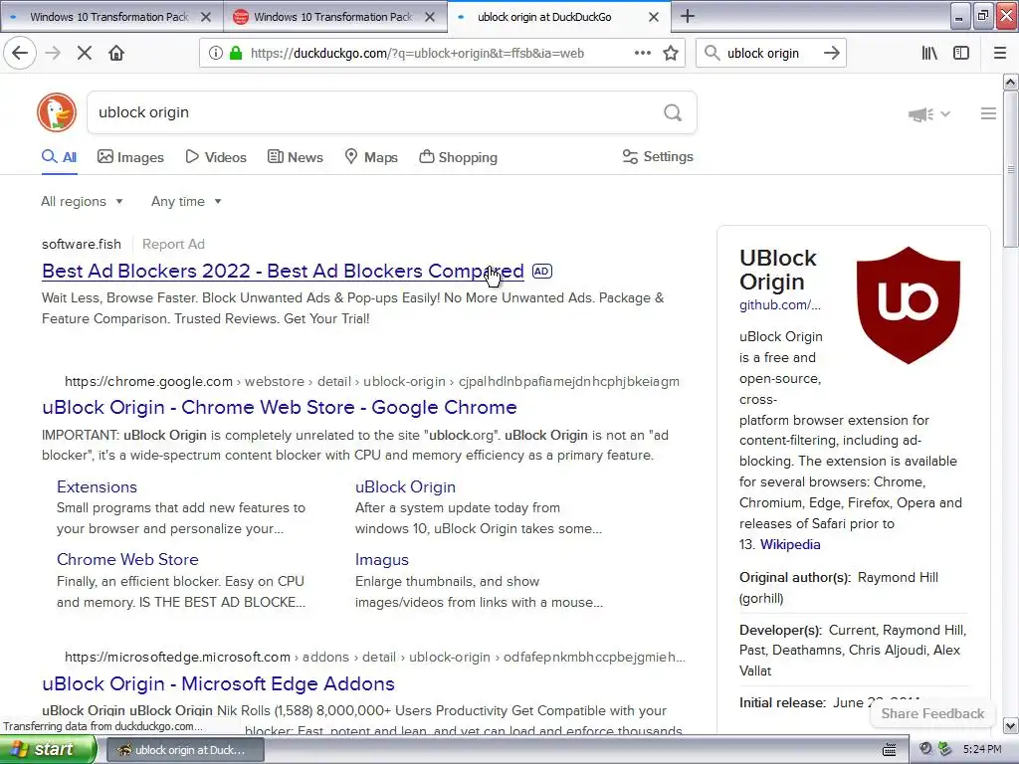Image resolution: width=1019 pixels, height=764 pixels.
Task: Open the Firefox hamburger menu
Action: [x=1000, y=54]
